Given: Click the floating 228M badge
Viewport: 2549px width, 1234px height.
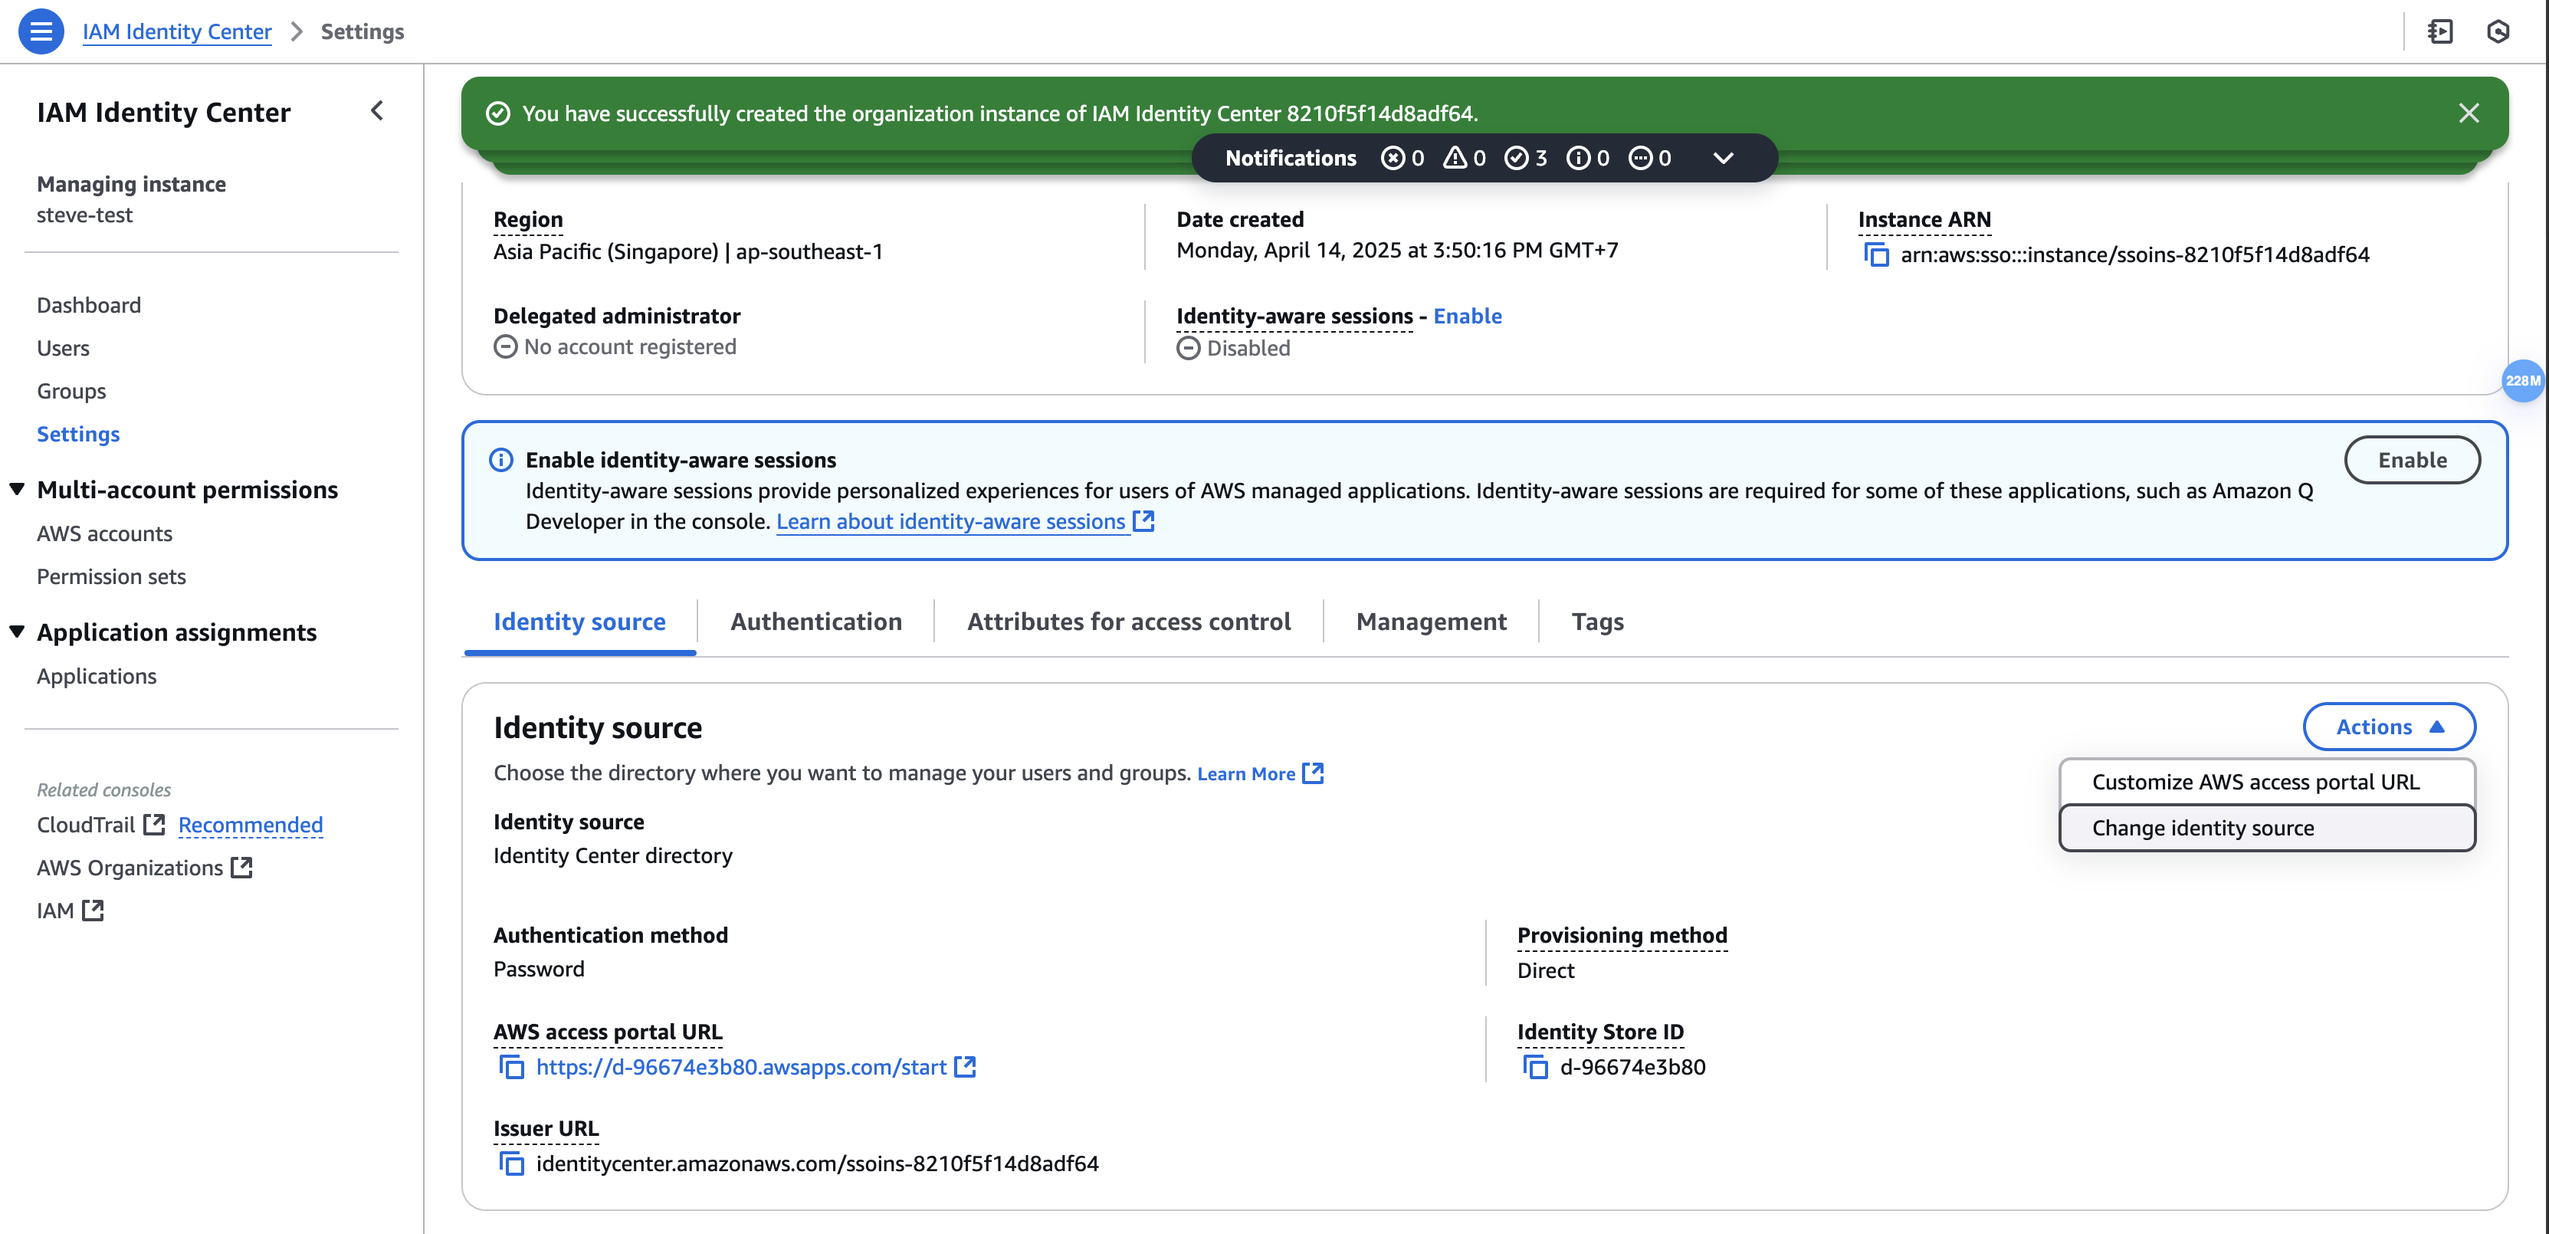Looking at the screenshot, I should click(2522, 381).
